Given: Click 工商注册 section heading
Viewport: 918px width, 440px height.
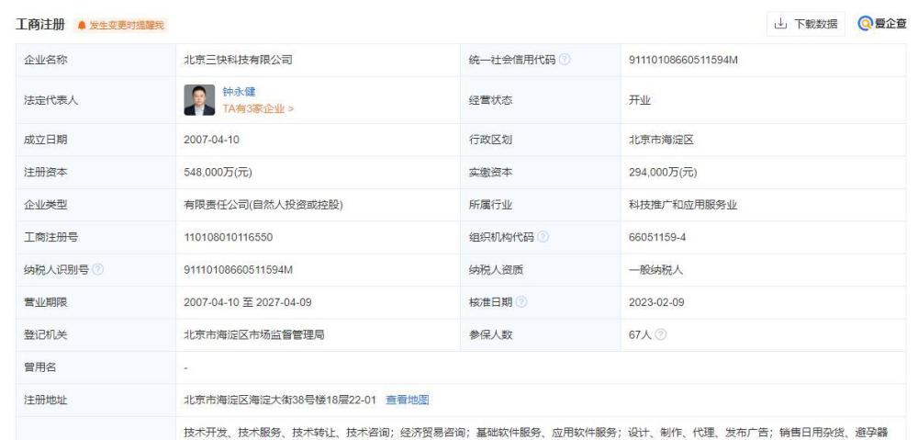Looking at the screenshot, I should pos(40,25).
